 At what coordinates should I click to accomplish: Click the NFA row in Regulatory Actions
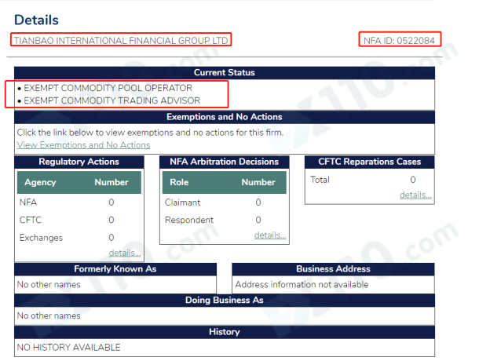click(x=79, y=202)
